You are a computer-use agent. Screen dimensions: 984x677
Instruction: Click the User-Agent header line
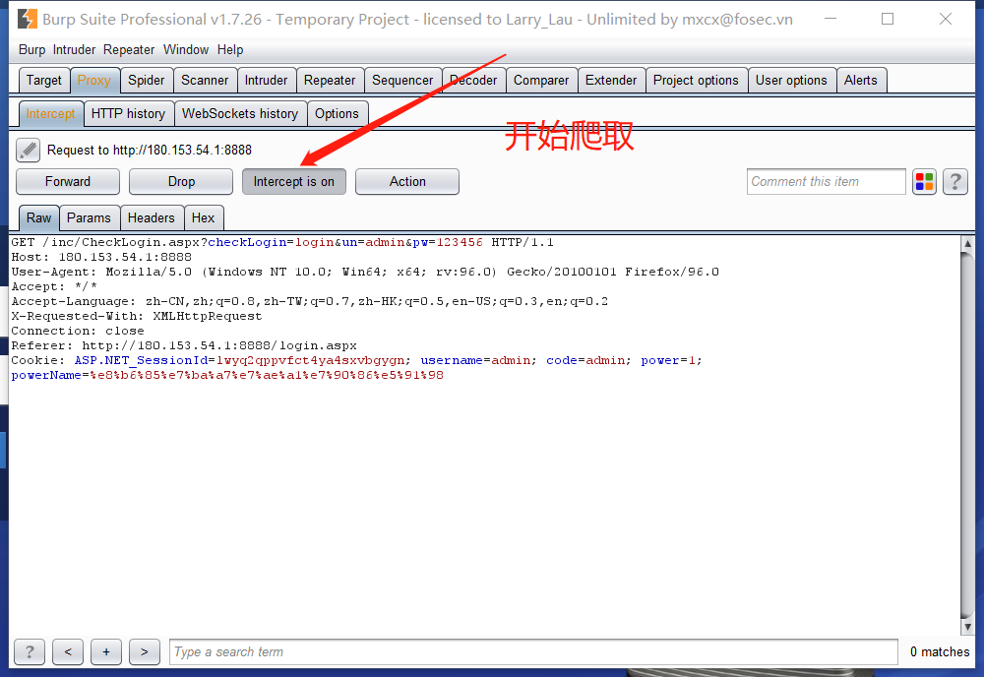pos(365,272)
